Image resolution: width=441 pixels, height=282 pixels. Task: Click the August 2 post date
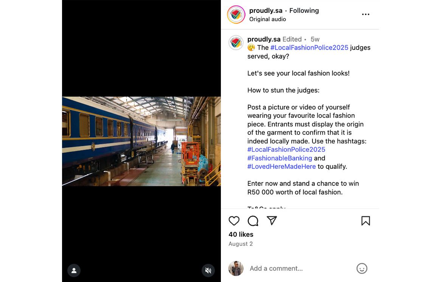tap(241, 244)
